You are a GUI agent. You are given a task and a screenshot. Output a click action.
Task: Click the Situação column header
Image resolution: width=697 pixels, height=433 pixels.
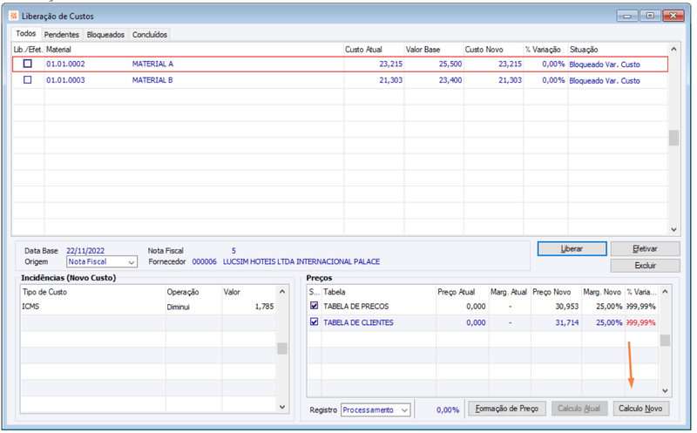(584, 50)
